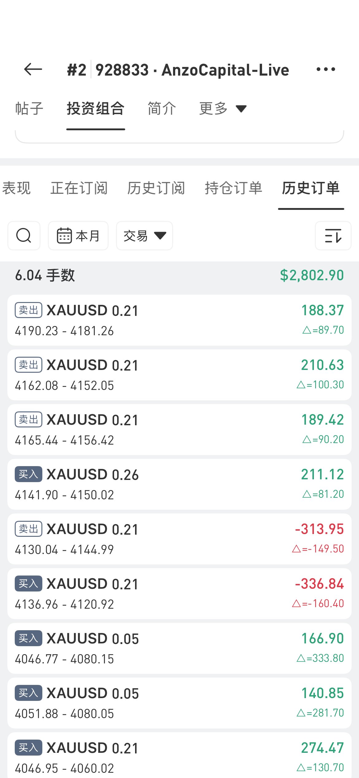This screenshot has height=778, width=359.
Task: Open the 简介 tab
Action: coord(162,108)
